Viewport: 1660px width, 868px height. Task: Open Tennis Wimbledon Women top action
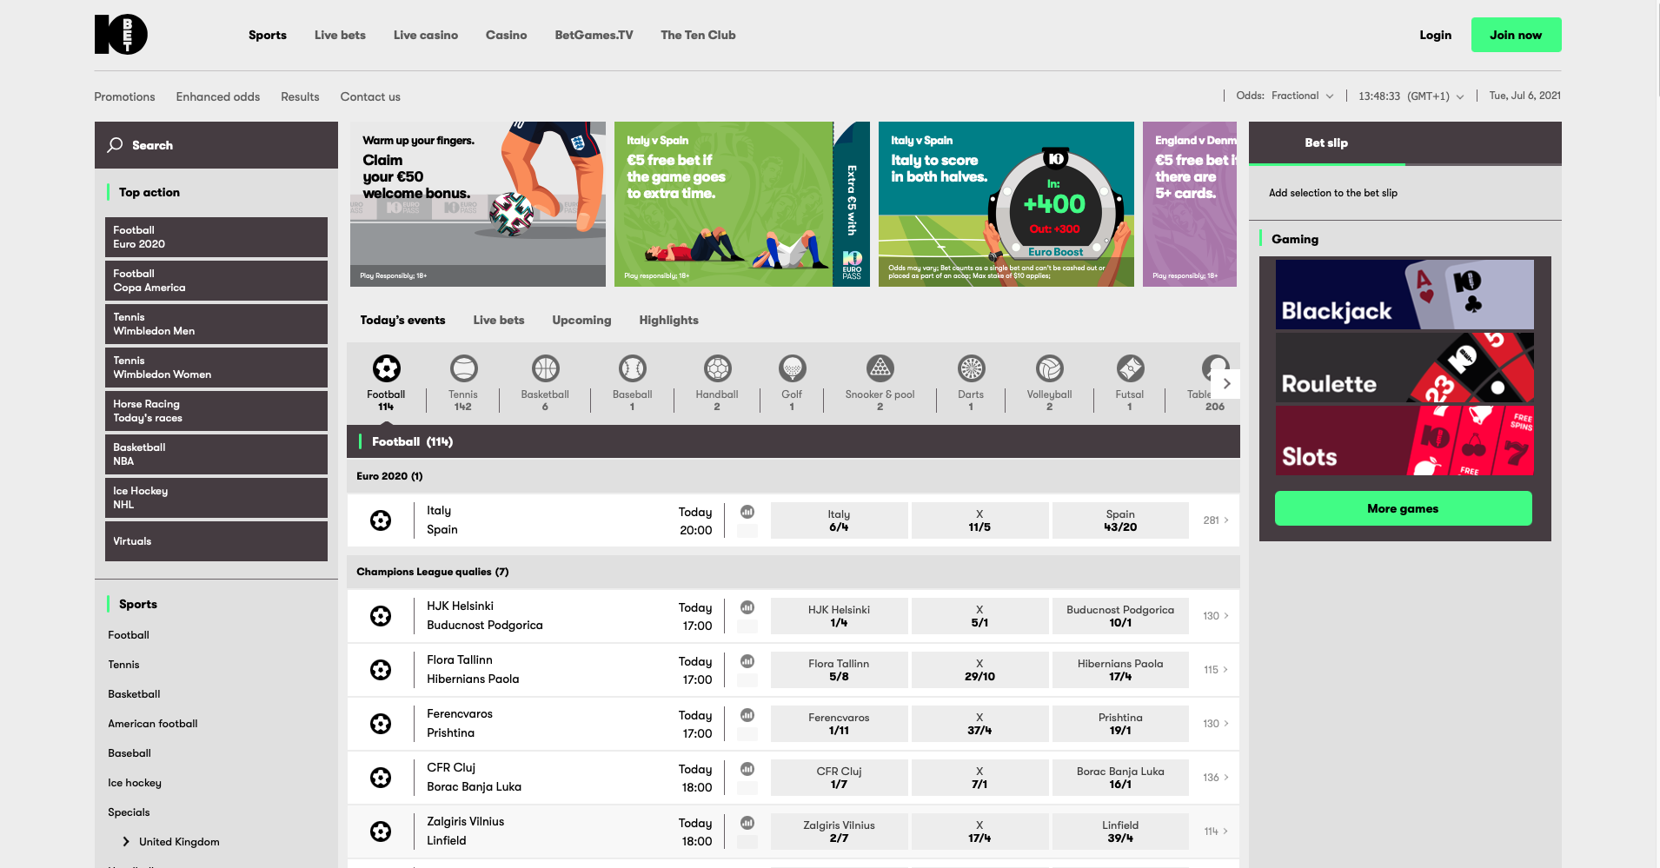(216, 368)
